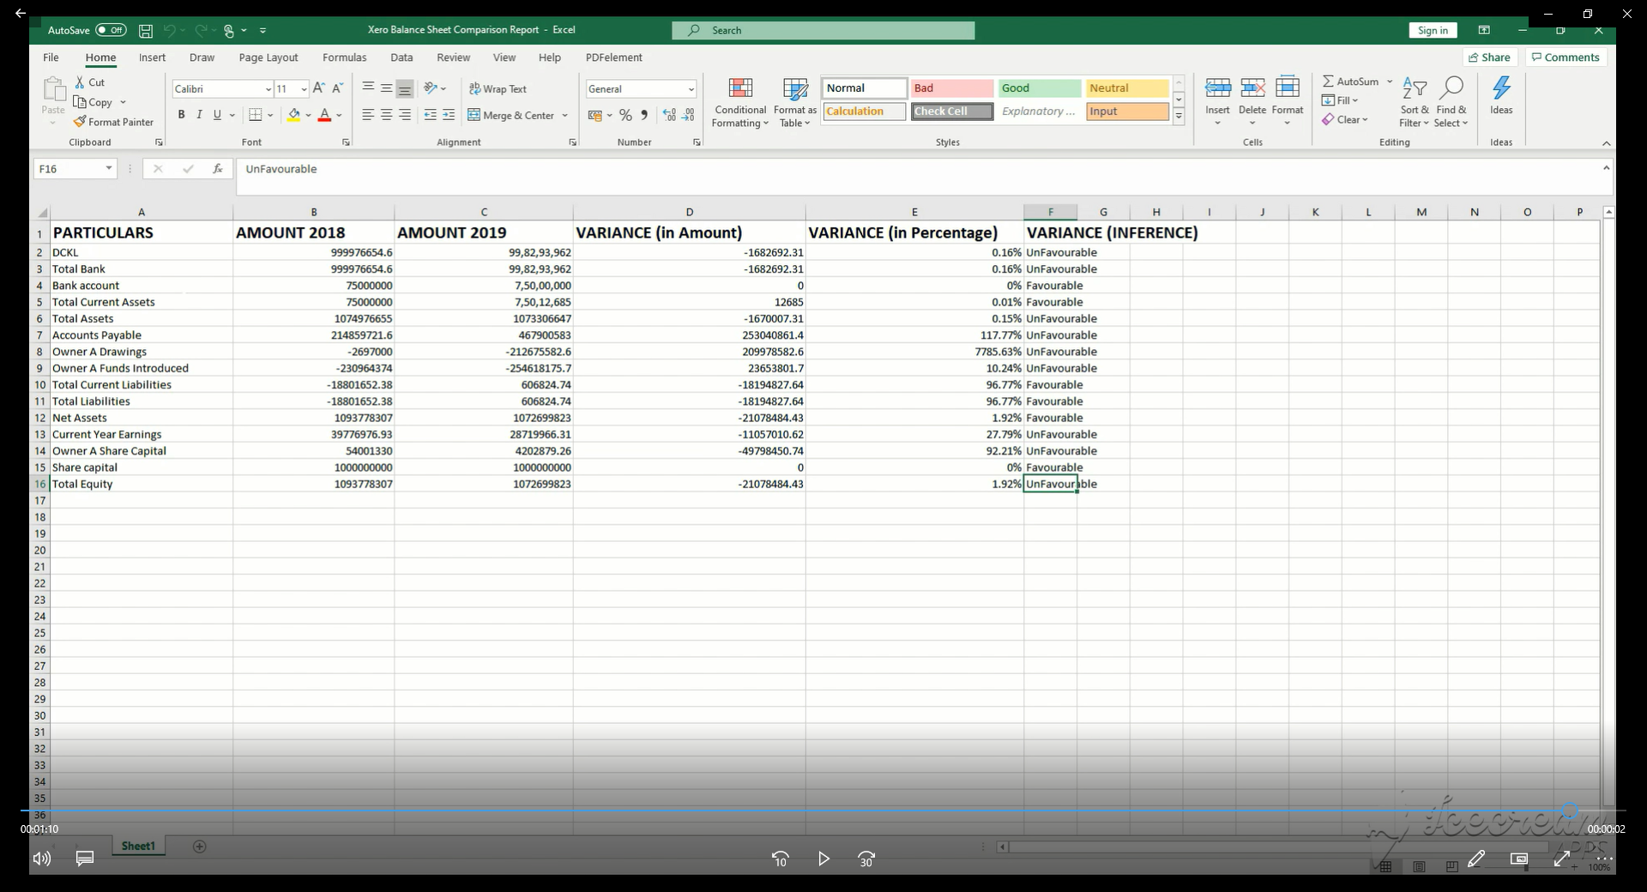Apply the Good cell style swatch
The height and width of the screenshot is (892, 1647).
[1038, 88]
